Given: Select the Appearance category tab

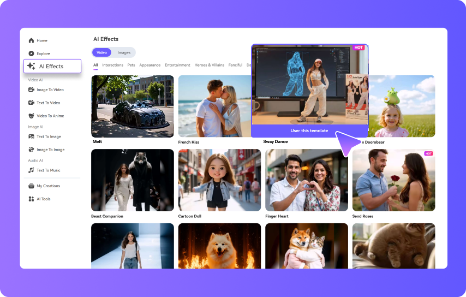Looking at the screenshot, I should pyautogui.click(x=150, y=65).
